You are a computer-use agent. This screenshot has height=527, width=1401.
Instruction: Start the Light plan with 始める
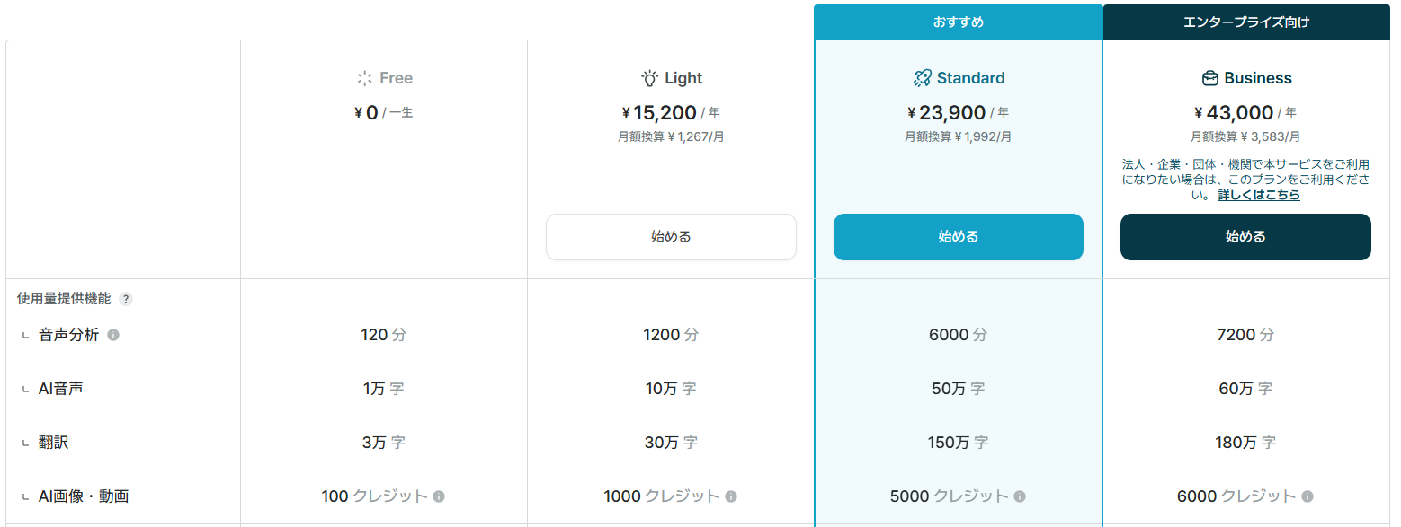671,237
